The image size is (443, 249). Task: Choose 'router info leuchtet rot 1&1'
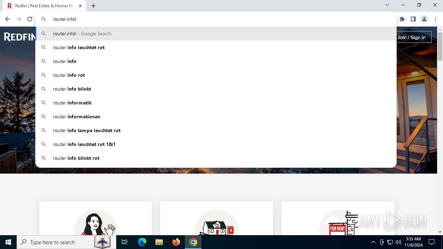pyautogui.click(x=216, y=144)
